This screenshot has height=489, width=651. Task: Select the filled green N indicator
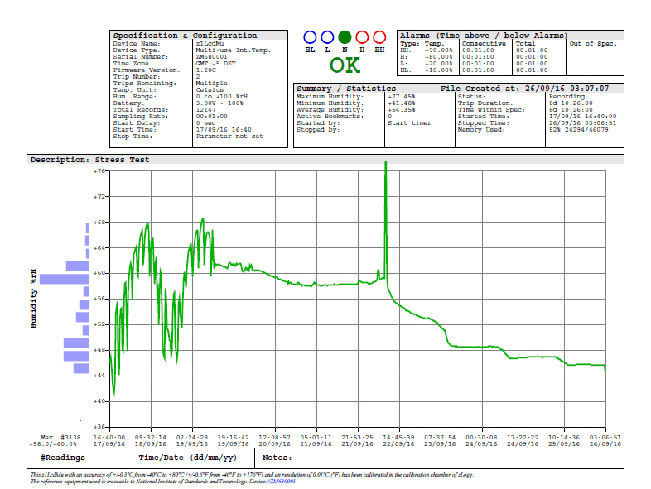pos(345,37)
